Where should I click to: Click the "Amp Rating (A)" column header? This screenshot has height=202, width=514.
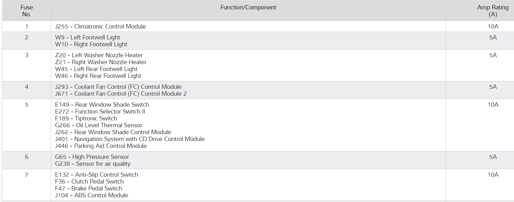point(493,11)
